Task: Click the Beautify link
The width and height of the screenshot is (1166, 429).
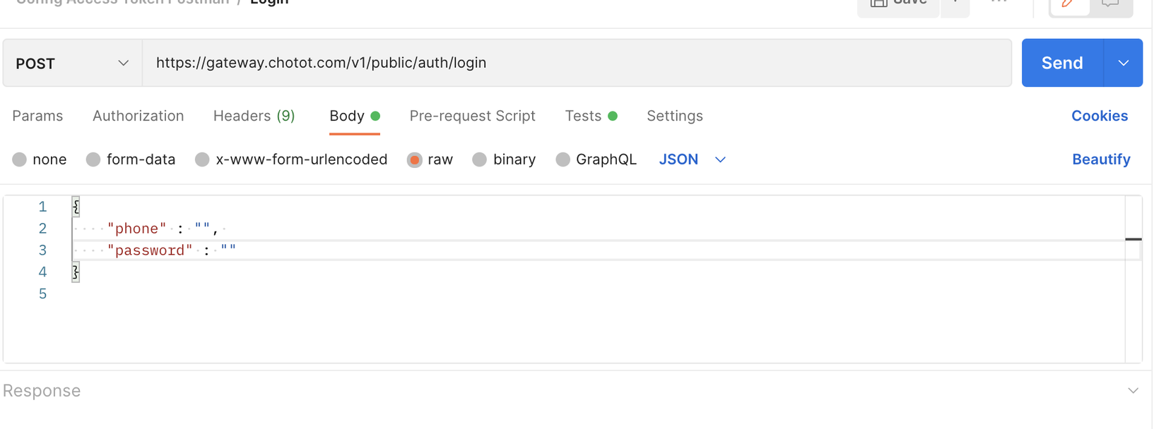Action: coord(1100,159)
